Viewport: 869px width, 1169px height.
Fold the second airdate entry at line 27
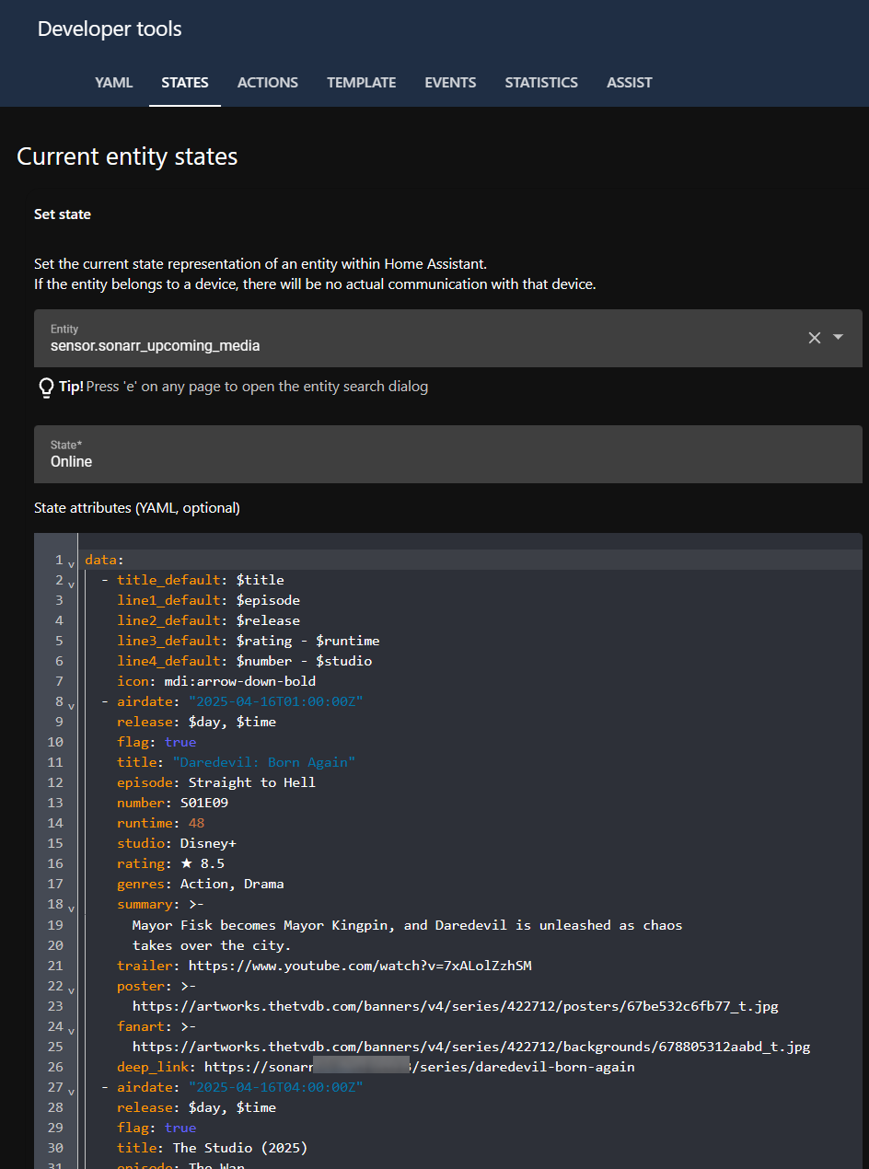coord(72,1091)
